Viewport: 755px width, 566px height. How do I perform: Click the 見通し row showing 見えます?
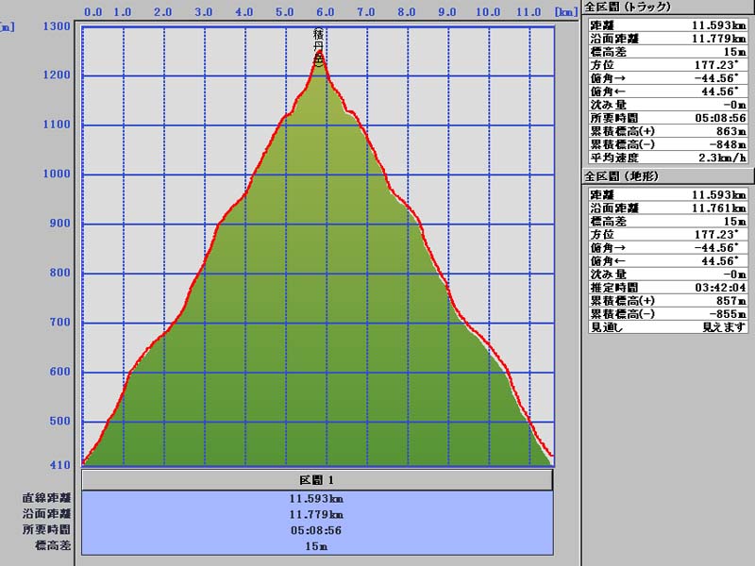click(x=667, y=326)
